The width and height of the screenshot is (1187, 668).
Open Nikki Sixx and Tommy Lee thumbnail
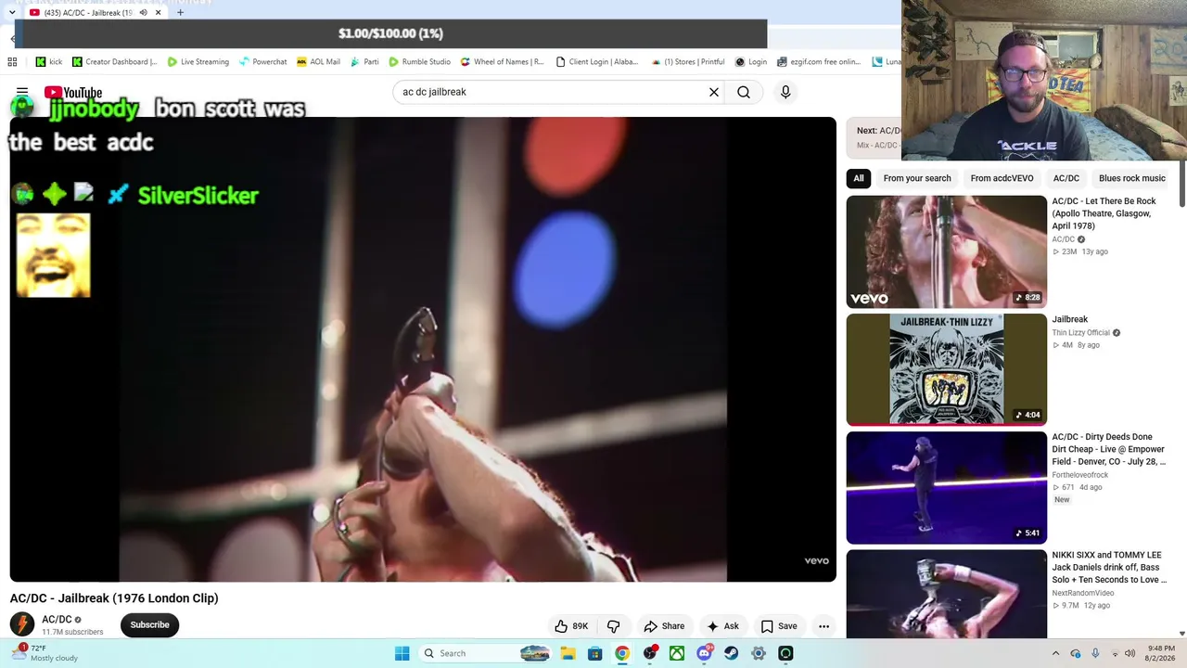pos(946,595)
